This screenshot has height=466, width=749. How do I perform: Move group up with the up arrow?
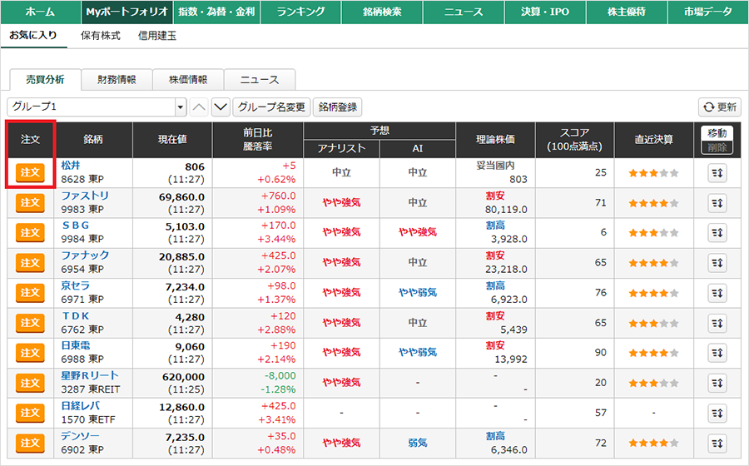tap(199, 107)
